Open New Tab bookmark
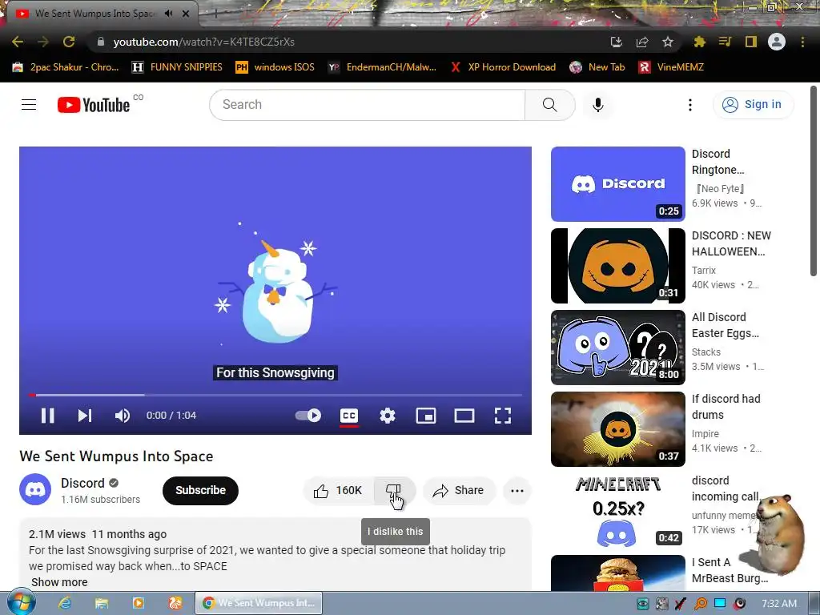820x615 pixels. (597, 67)
